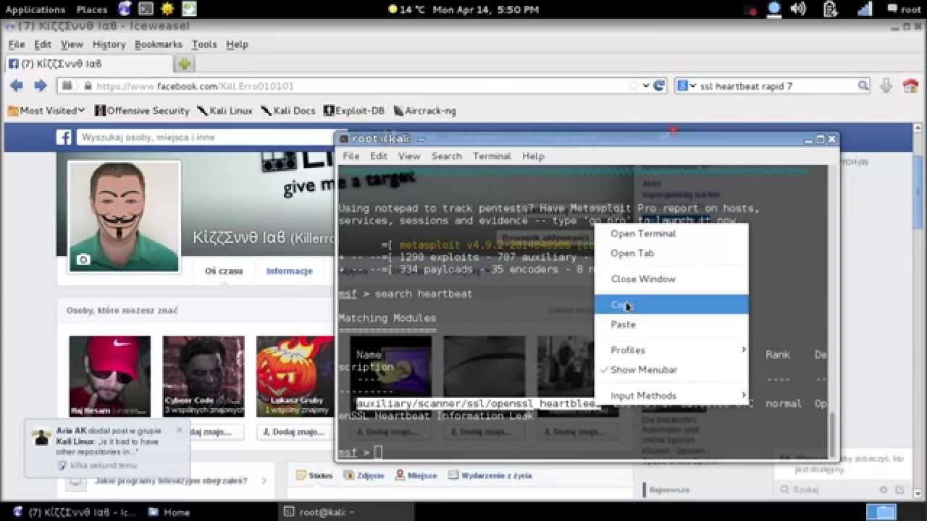Launch Iceweasel browser icon in top panel
Screen dimensions: 927x521
pyautogui.click(x=125, y=9)
